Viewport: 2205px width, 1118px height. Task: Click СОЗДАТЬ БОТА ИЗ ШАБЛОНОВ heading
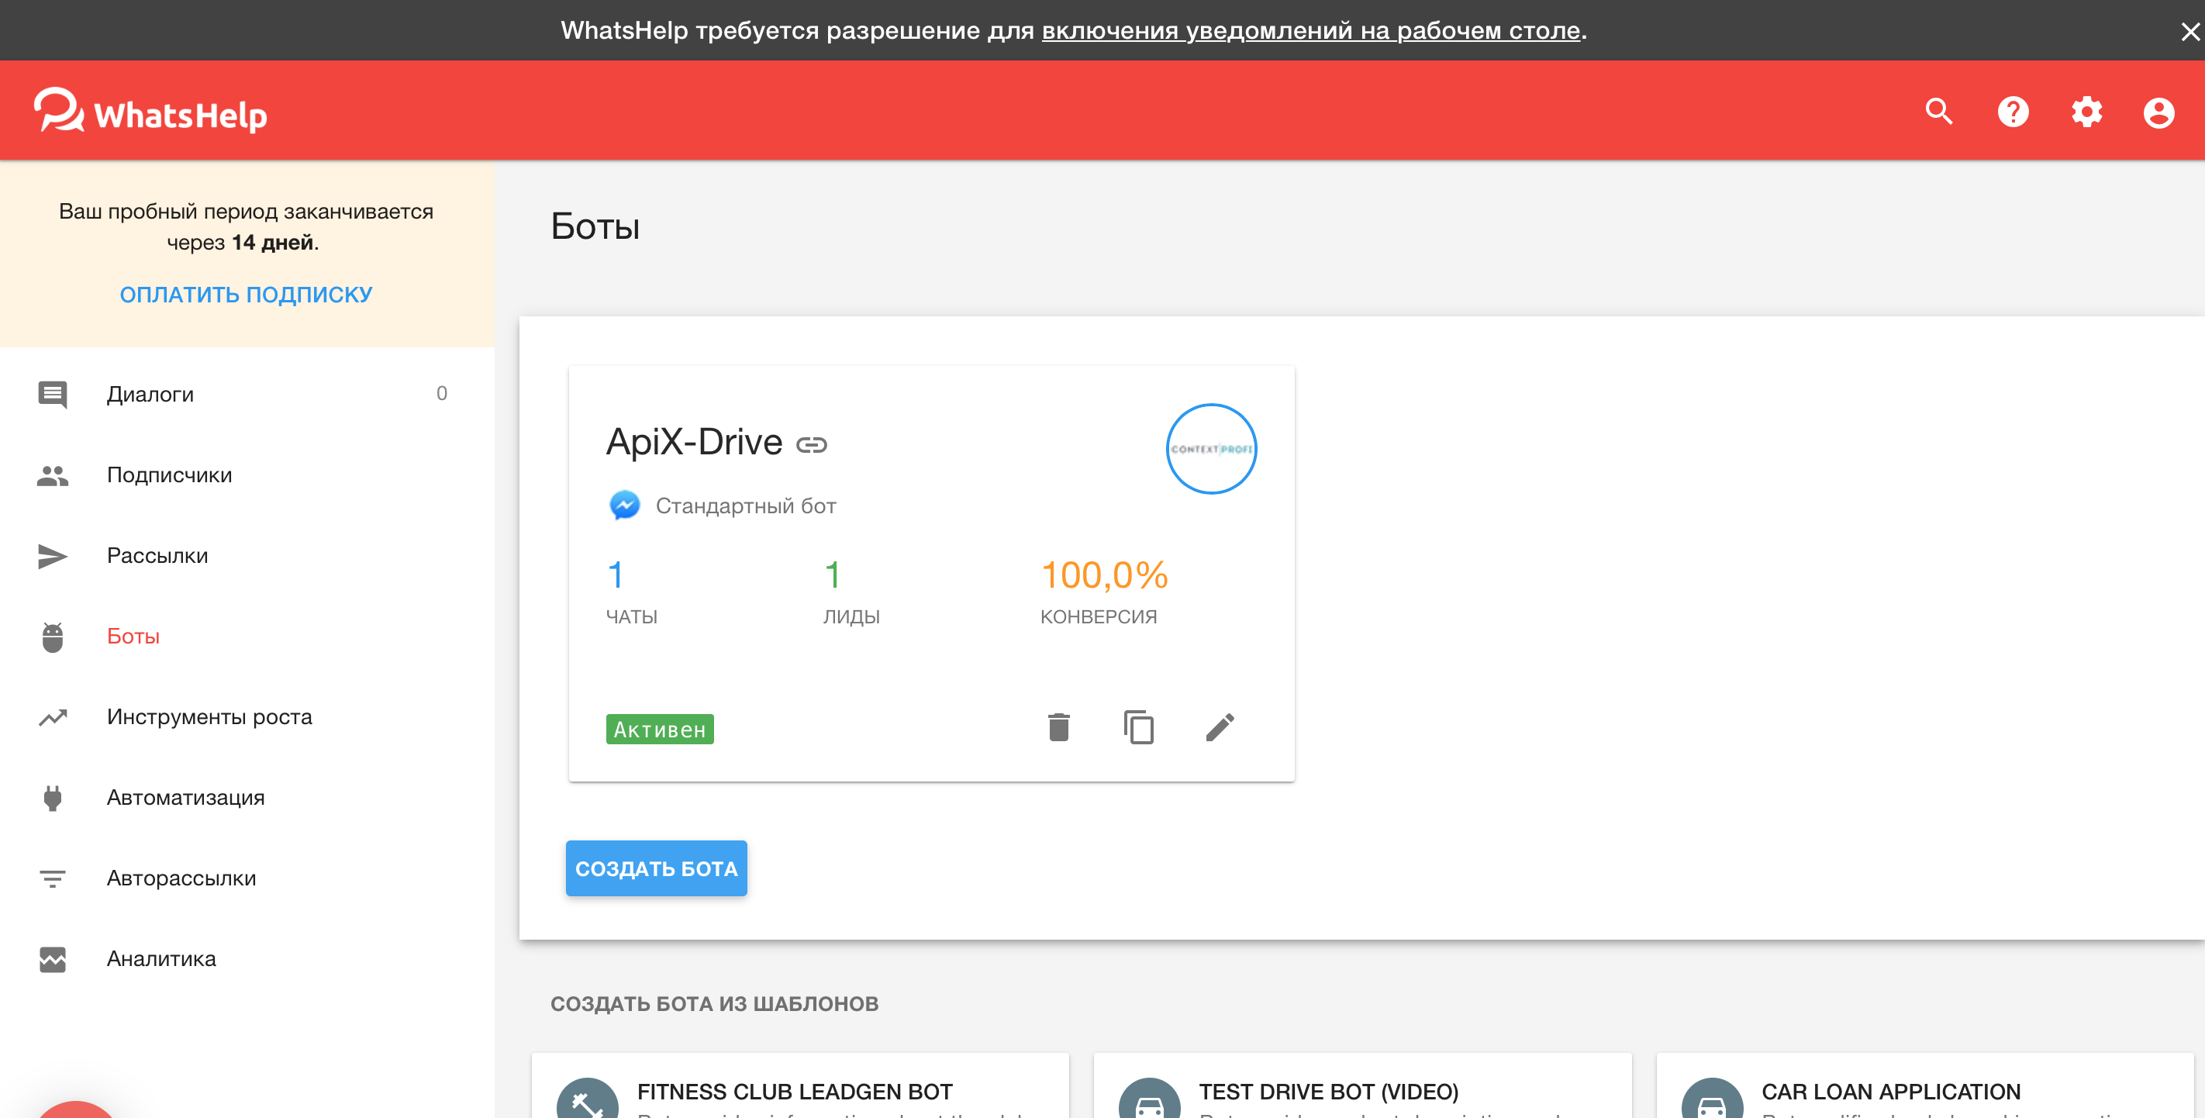(715, 1004)
